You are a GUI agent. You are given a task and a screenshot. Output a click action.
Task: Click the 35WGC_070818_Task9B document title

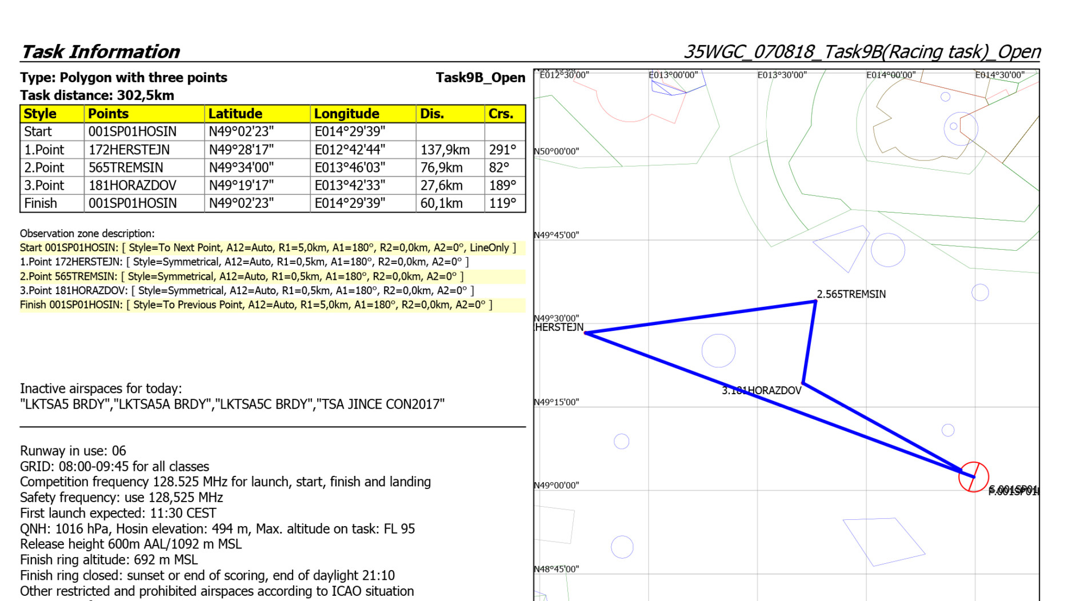tap(862, 52)
